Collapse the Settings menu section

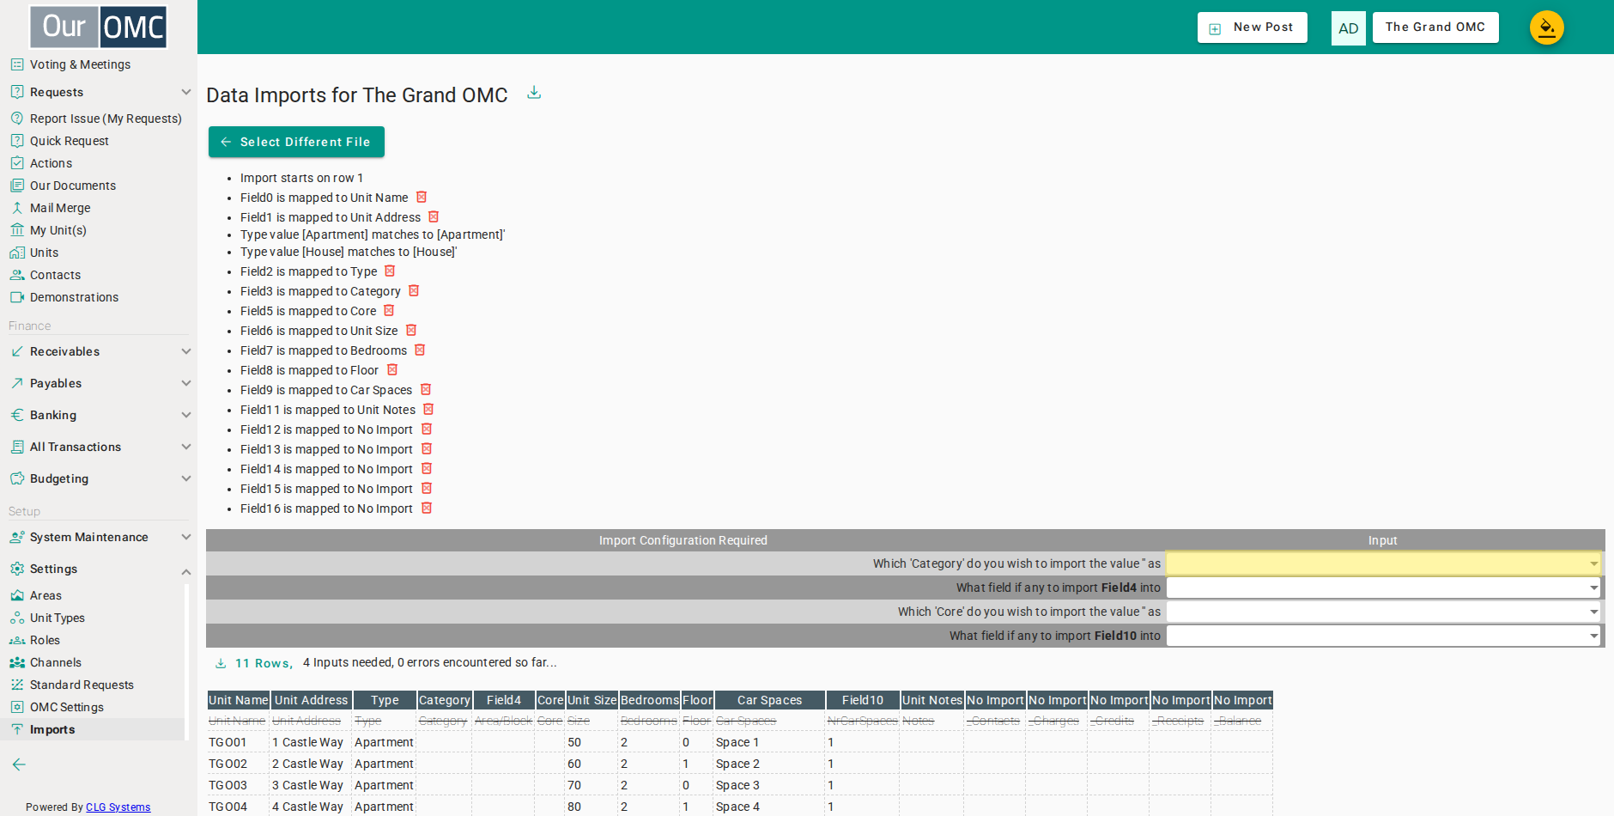point(100,569)
